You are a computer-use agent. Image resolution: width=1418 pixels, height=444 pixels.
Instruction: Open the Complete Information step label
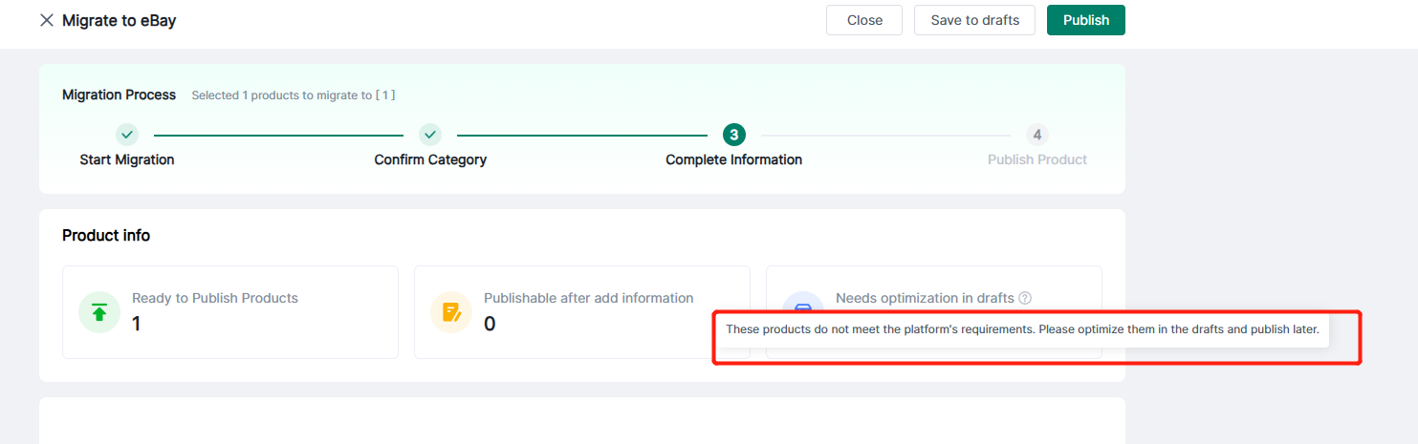[x=733, y=159]
